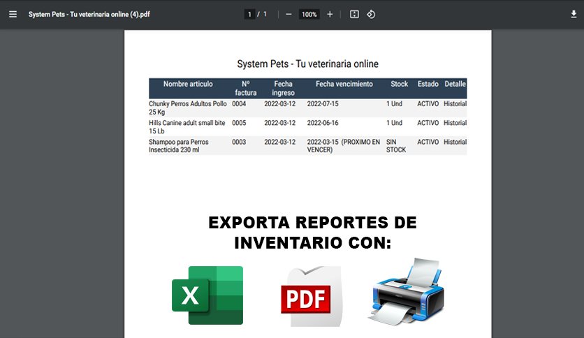Viewport: 584px width, 338px height.
Task: Click the printer icon
Action: click(x=407, y=291)
